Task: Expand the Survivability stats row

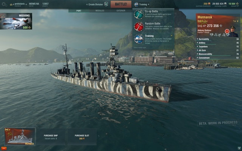Action: tap(218, 39)
